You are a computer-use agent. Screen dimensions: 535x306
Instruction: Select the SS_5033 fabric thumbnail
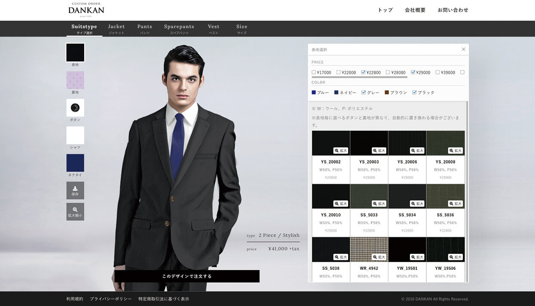click(369, 196)
